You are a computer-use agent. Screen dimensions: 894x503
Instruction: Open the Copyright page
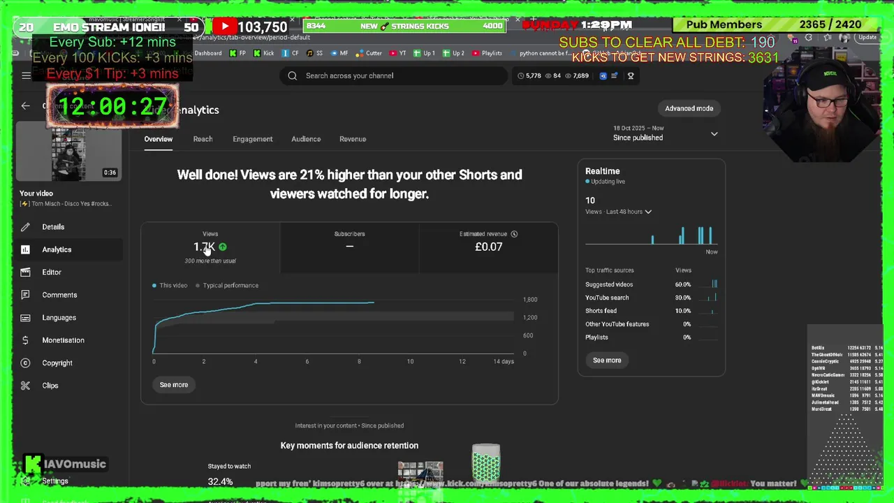coord(57,363)
